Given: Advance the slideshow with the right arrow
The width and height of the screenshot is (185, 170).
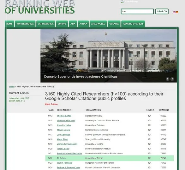Looking at the screenshot, I should click(x=172, y=79).
